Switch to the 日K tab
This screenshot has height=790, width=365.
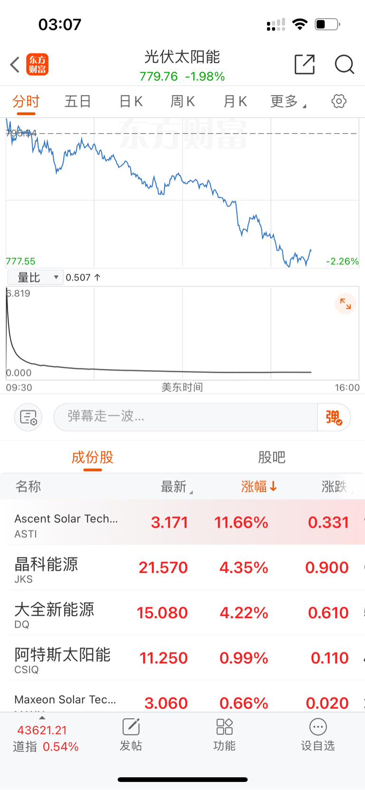pos(131,101)
